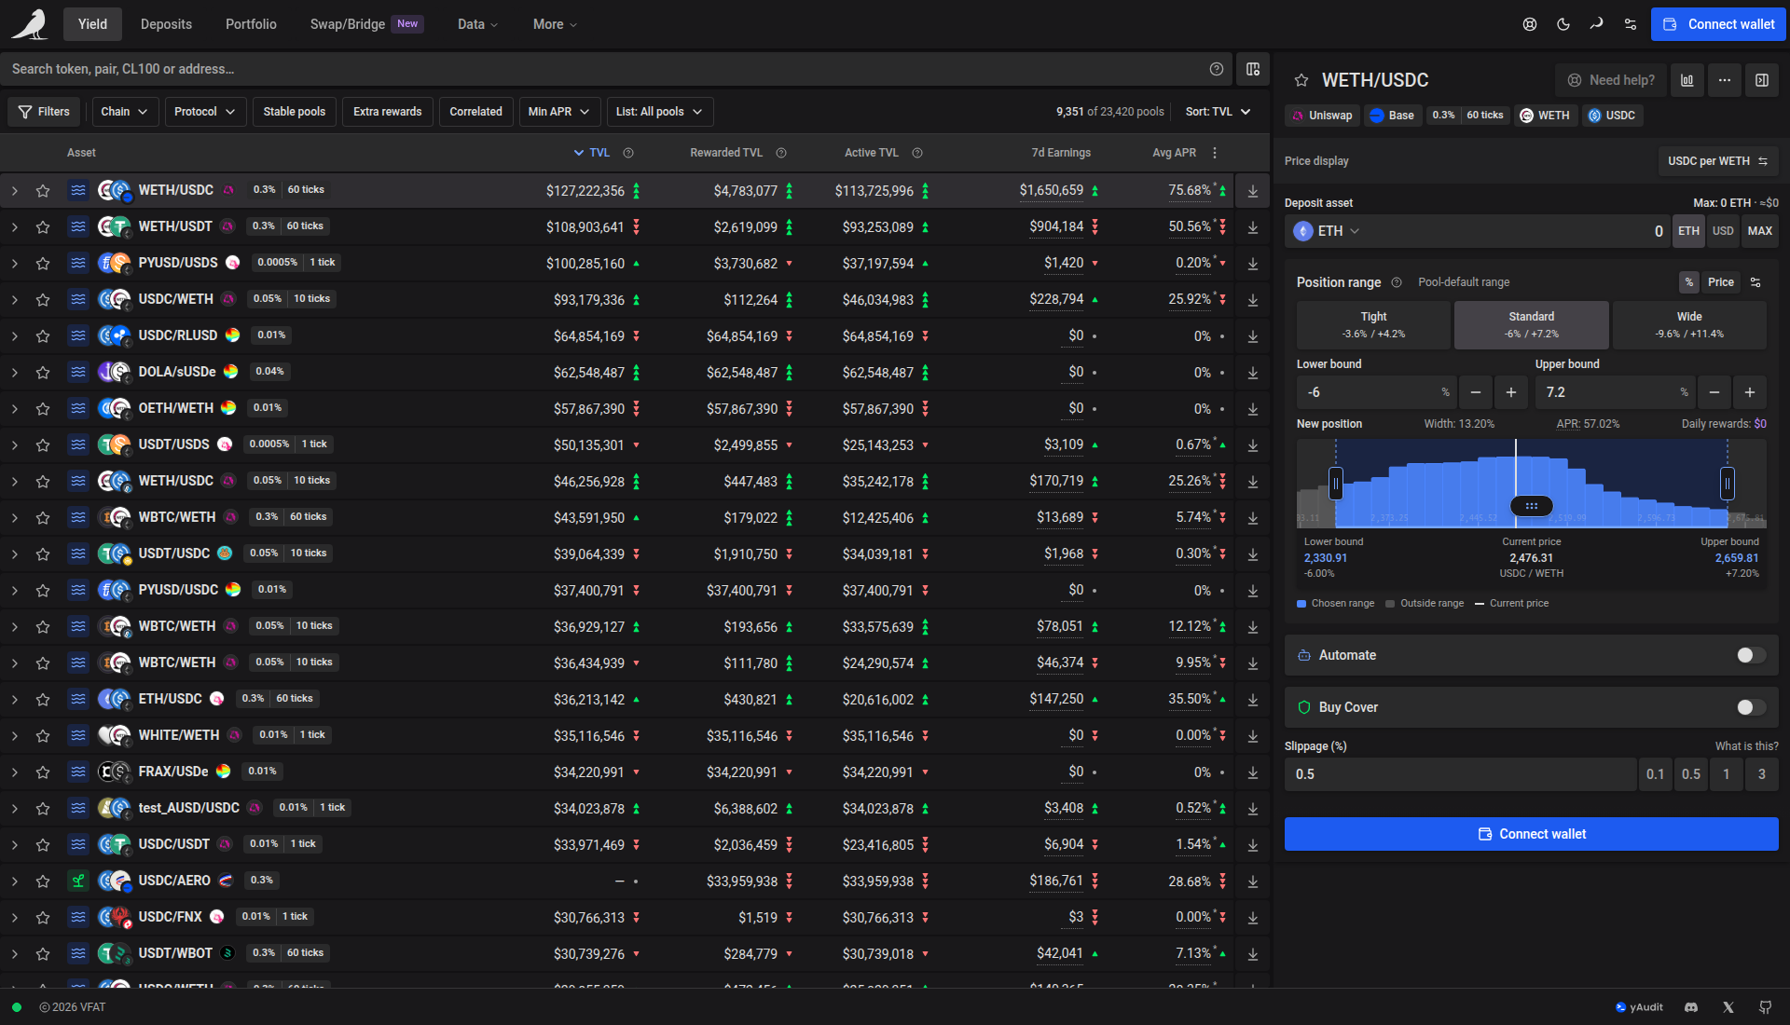Enable the Automate switch
Image resolution: width=1790 pixels, height=1025 pixels.
tap(1751, 655)
